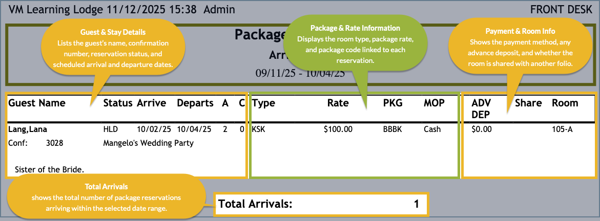Click the Package & Rate Information callout

355,44
